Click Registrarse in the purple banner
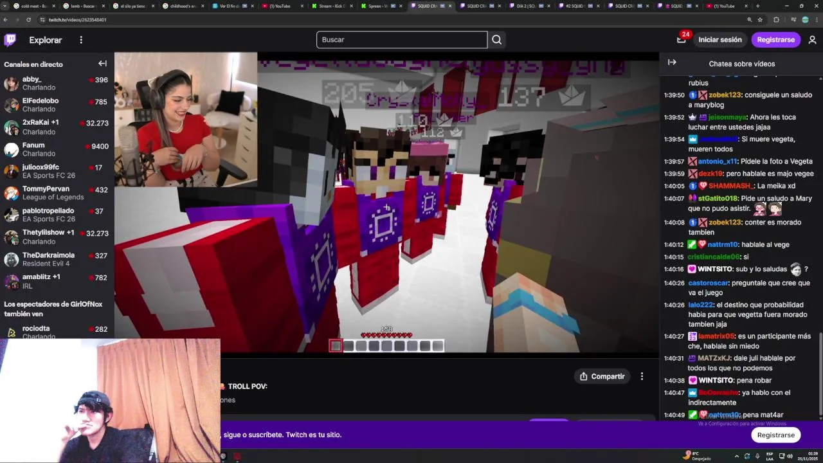 tap(776, 435)
